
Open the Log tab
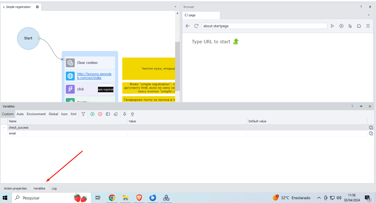(54, 188)
